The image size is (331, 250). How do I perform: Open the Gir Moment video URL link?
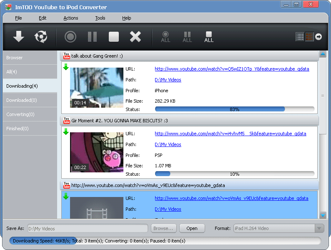[230, 134]
